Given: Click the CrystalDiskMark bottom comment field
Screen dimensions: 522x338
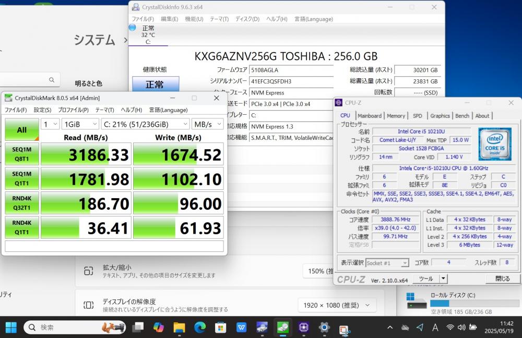Looking at the screenshot, I should pyautogui.click(x=114, y=246).
